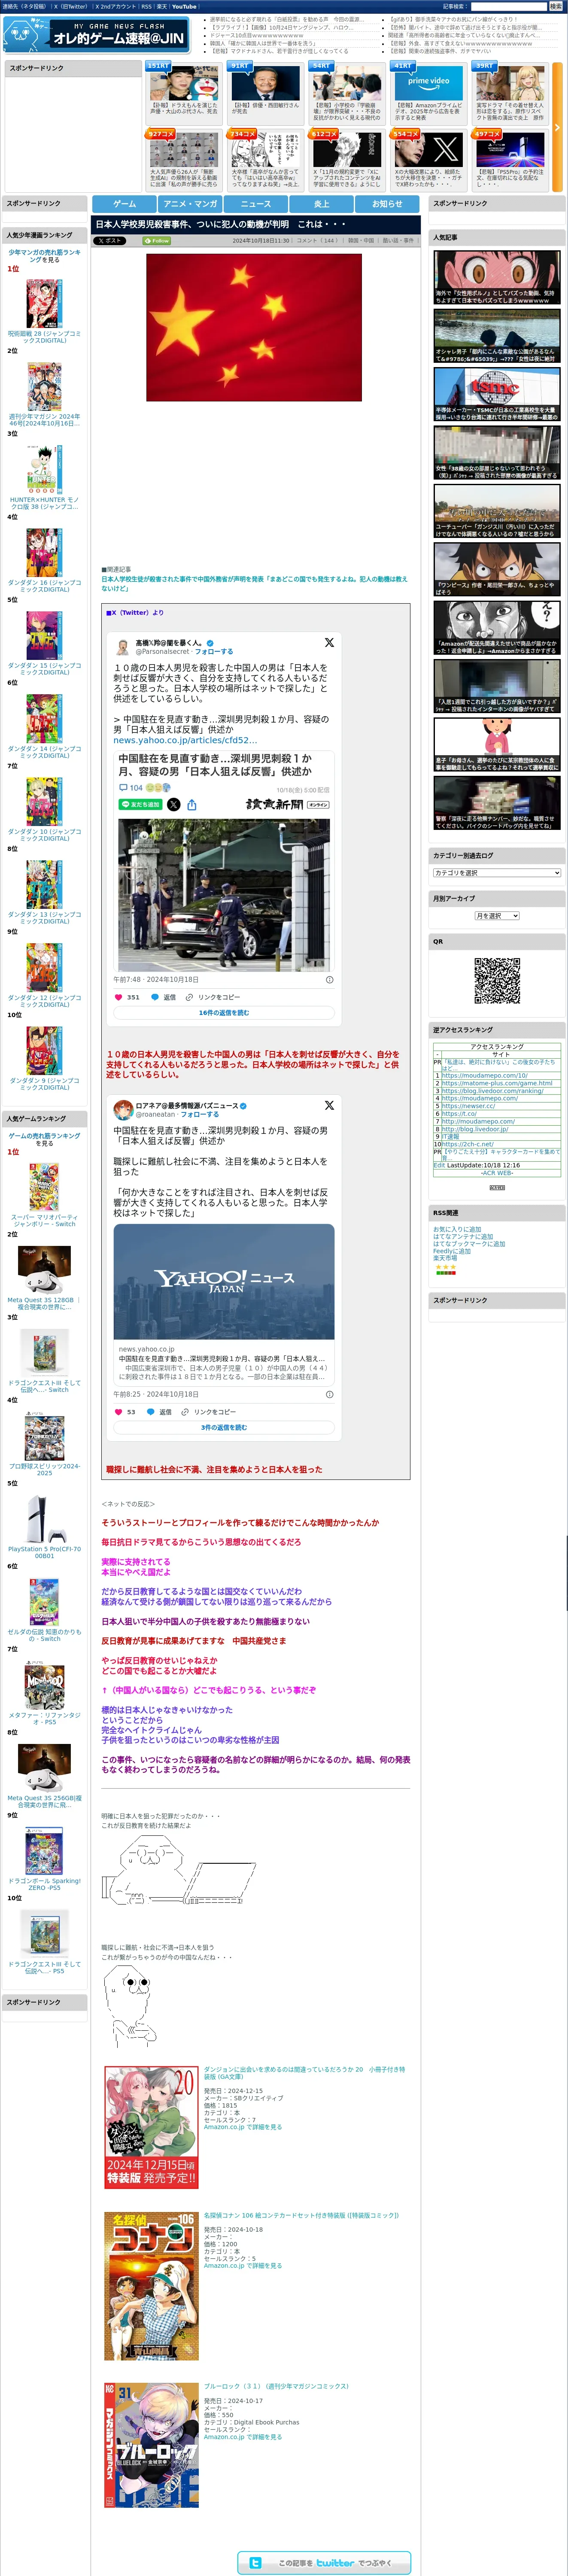568x2576 pixels.
Task: Click the ACR WEB small banner
Action: [497, 1187]
